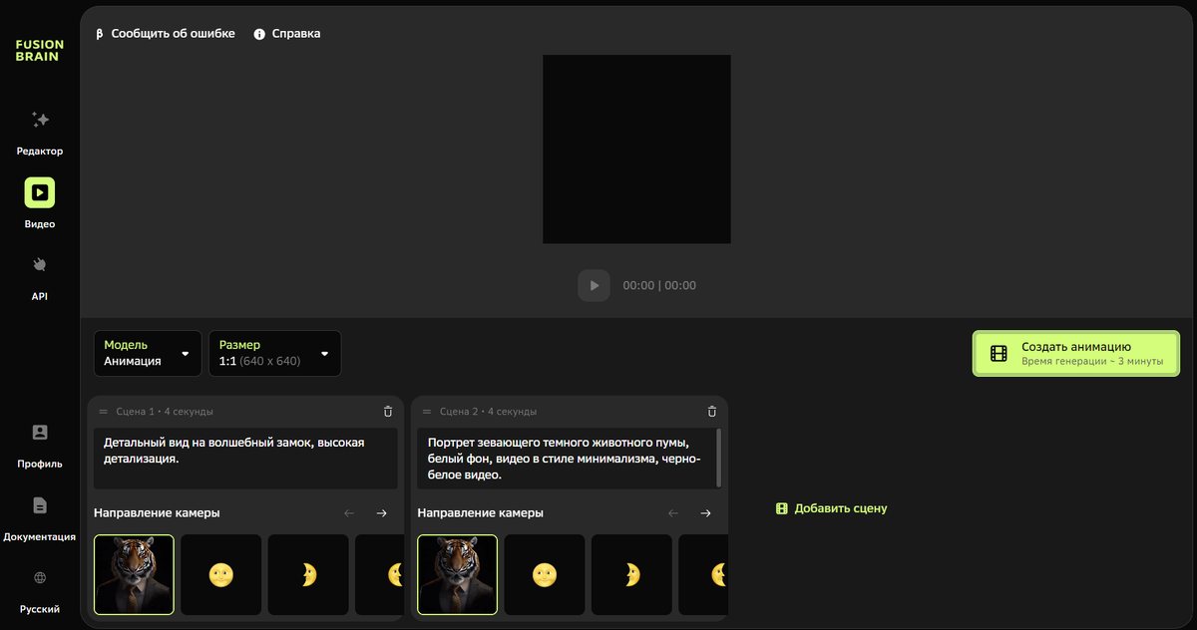Select full moon camera option in Сцена 1
Viewport: 1197px width, 630px height.
(220, 574)
